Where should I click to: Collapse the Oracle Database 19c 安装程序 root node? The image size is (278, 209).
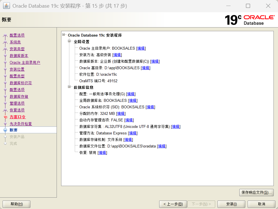64,35
